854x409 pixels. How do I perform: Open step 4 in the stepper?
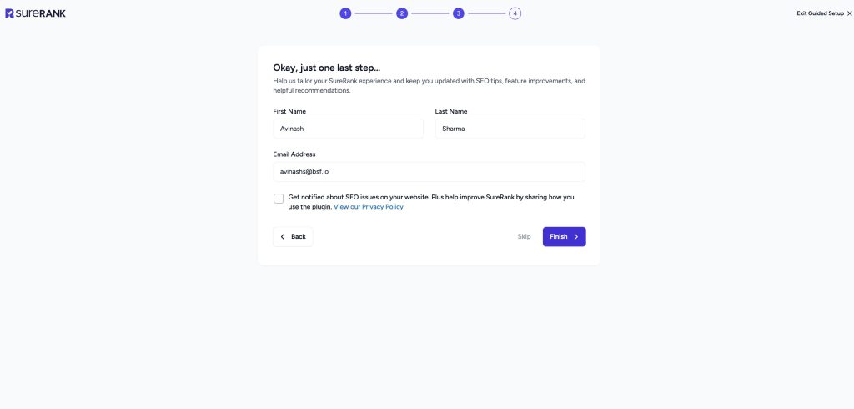coord(515,13)
